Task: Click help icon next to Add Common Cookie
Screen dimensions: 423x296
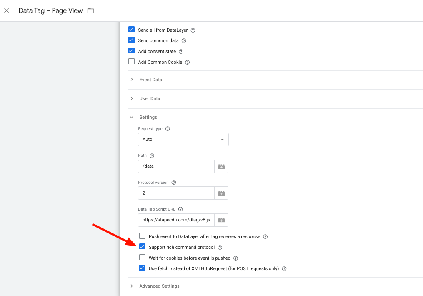Action: (187, 63)
